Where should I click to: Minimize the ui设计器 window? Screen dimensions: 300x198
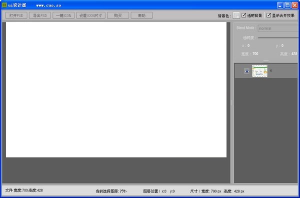(280, 5)
